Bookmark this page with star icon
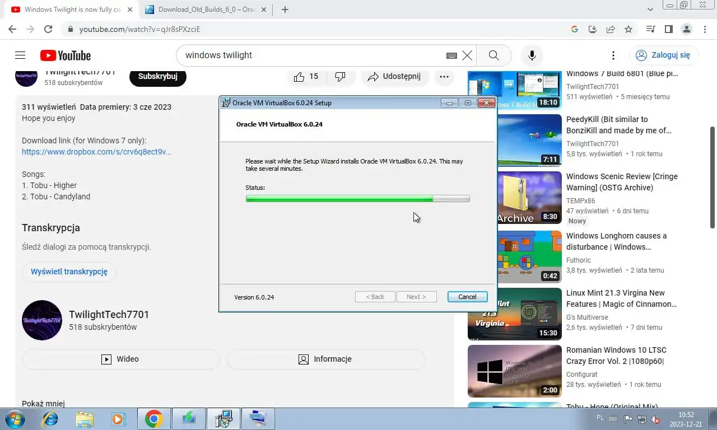Screen dimensions: 717x430 628,29
